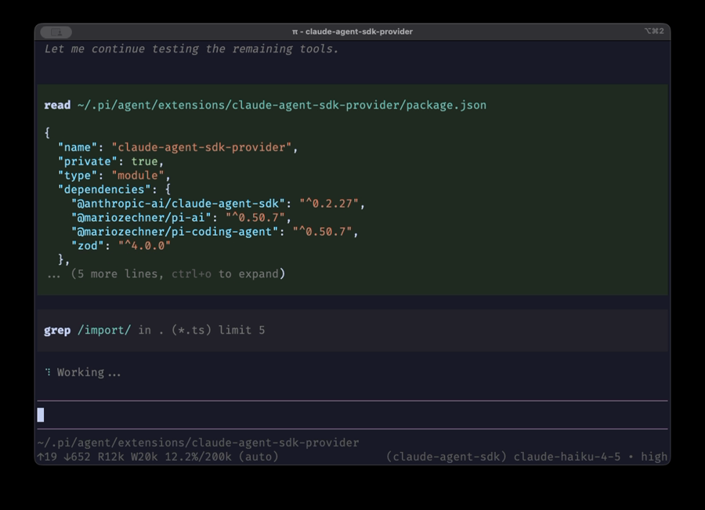The width and height of the screenshot is (705, 510).
Task: Click the '/import/' grep pattern
Action: pos(104,330)
